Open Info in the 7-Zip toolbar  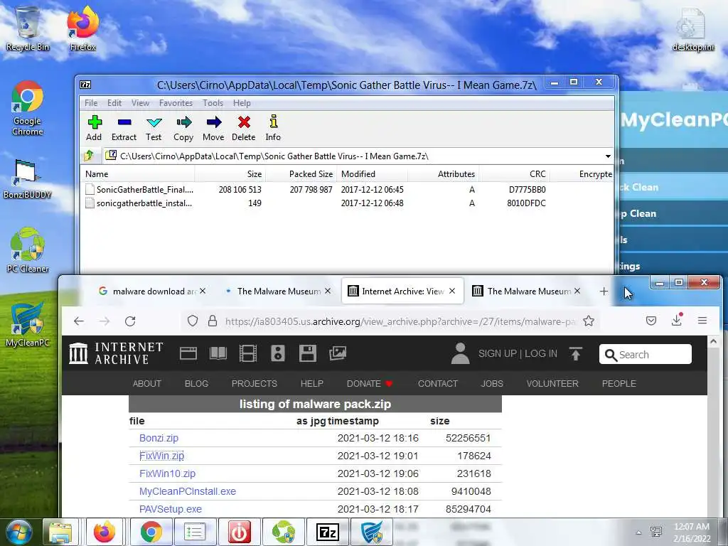pyautogui.click(x=273, y=128)
